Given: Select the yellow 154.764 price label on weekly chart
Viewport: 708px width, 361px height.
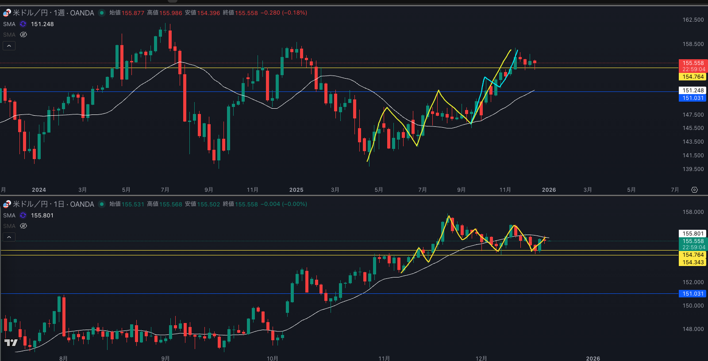Looking at the screenshot, I should coord(693,77).
